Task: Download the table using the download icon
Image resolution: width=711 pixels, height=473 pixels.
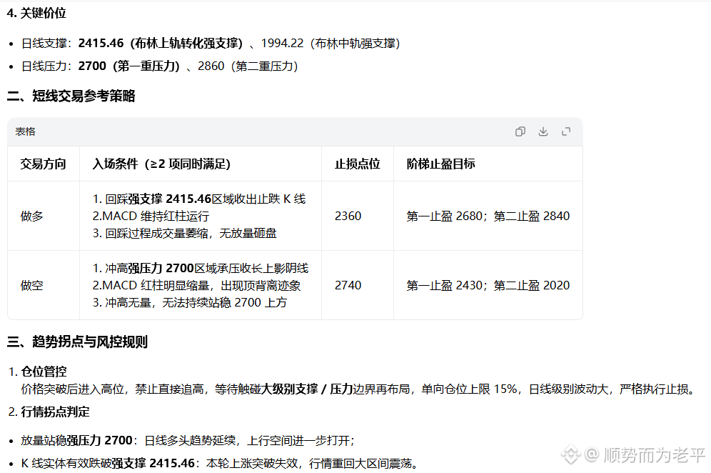Action: point(543,131)
